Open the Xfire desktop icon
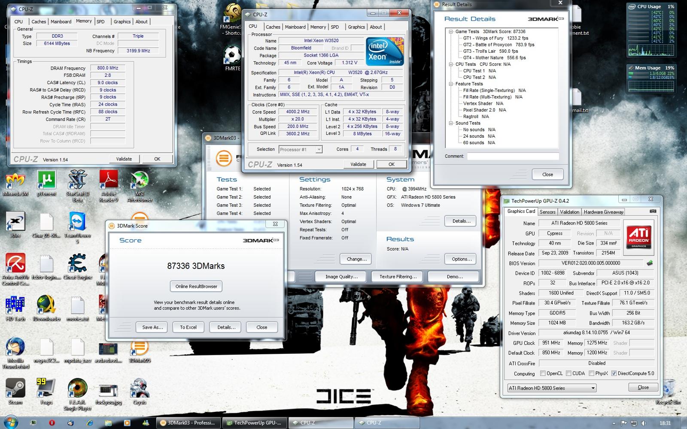 coord(15,225)
